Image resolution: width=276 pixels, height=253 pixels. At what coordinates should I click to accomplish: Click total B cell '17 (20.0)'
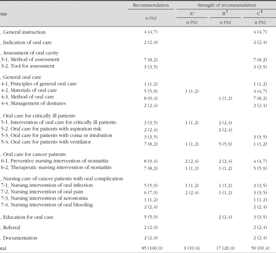pyautogui.click(x=225, y=248)
